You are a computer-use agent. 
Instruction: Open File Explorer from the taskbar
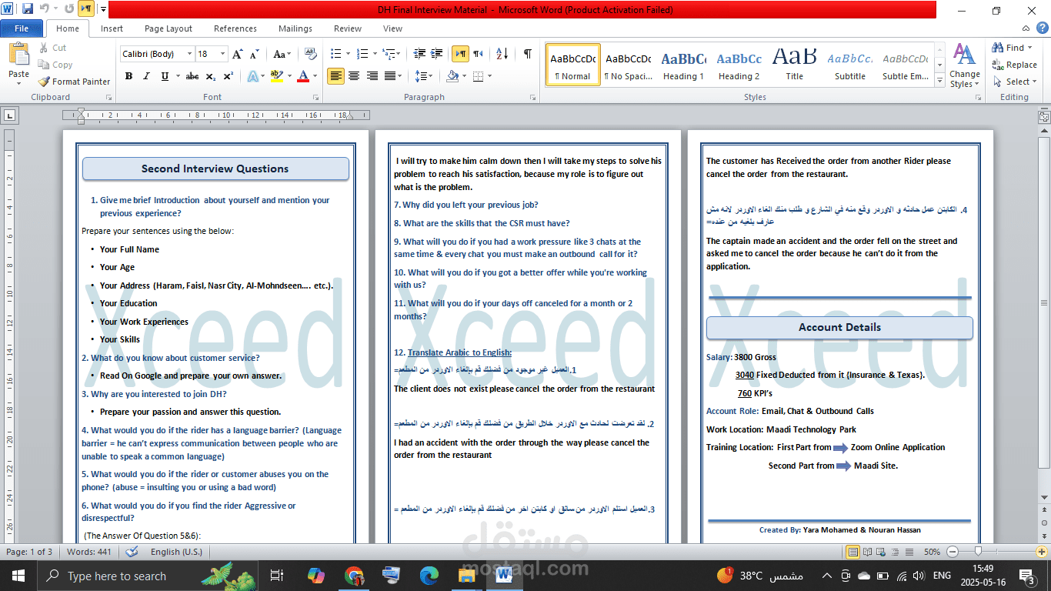(x=467, y=576)
